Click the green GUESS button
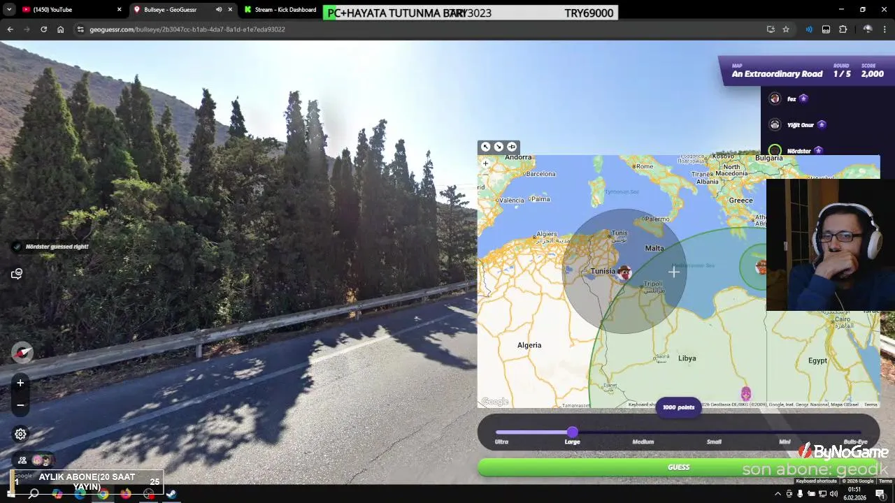This screenshot has height=503, width=895. pyautogui.click(x=678, y=467)
